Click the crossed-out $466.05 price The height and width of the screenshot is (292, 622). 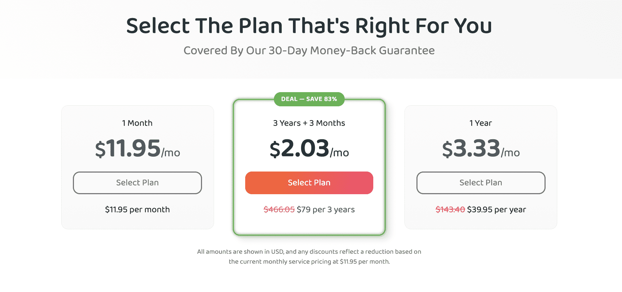pyautogui.click(x=278, y=209)
